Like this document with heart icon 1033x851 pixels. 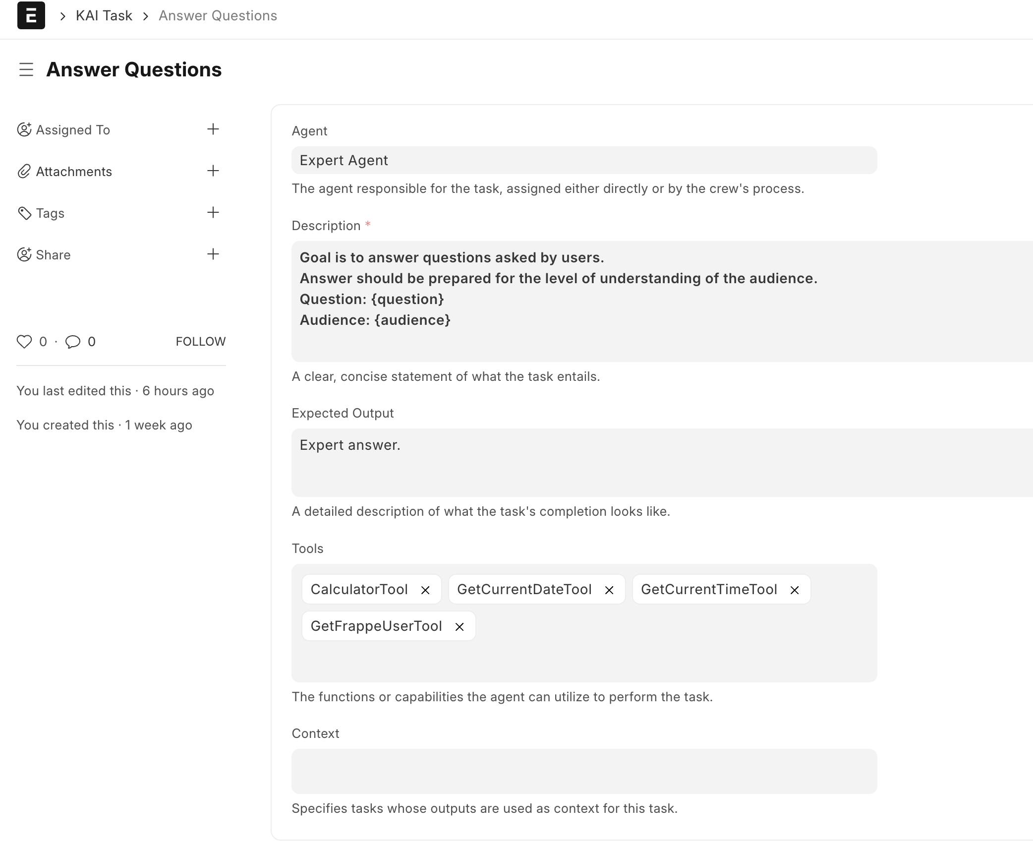pyautogui.click(x=24, y=342)
